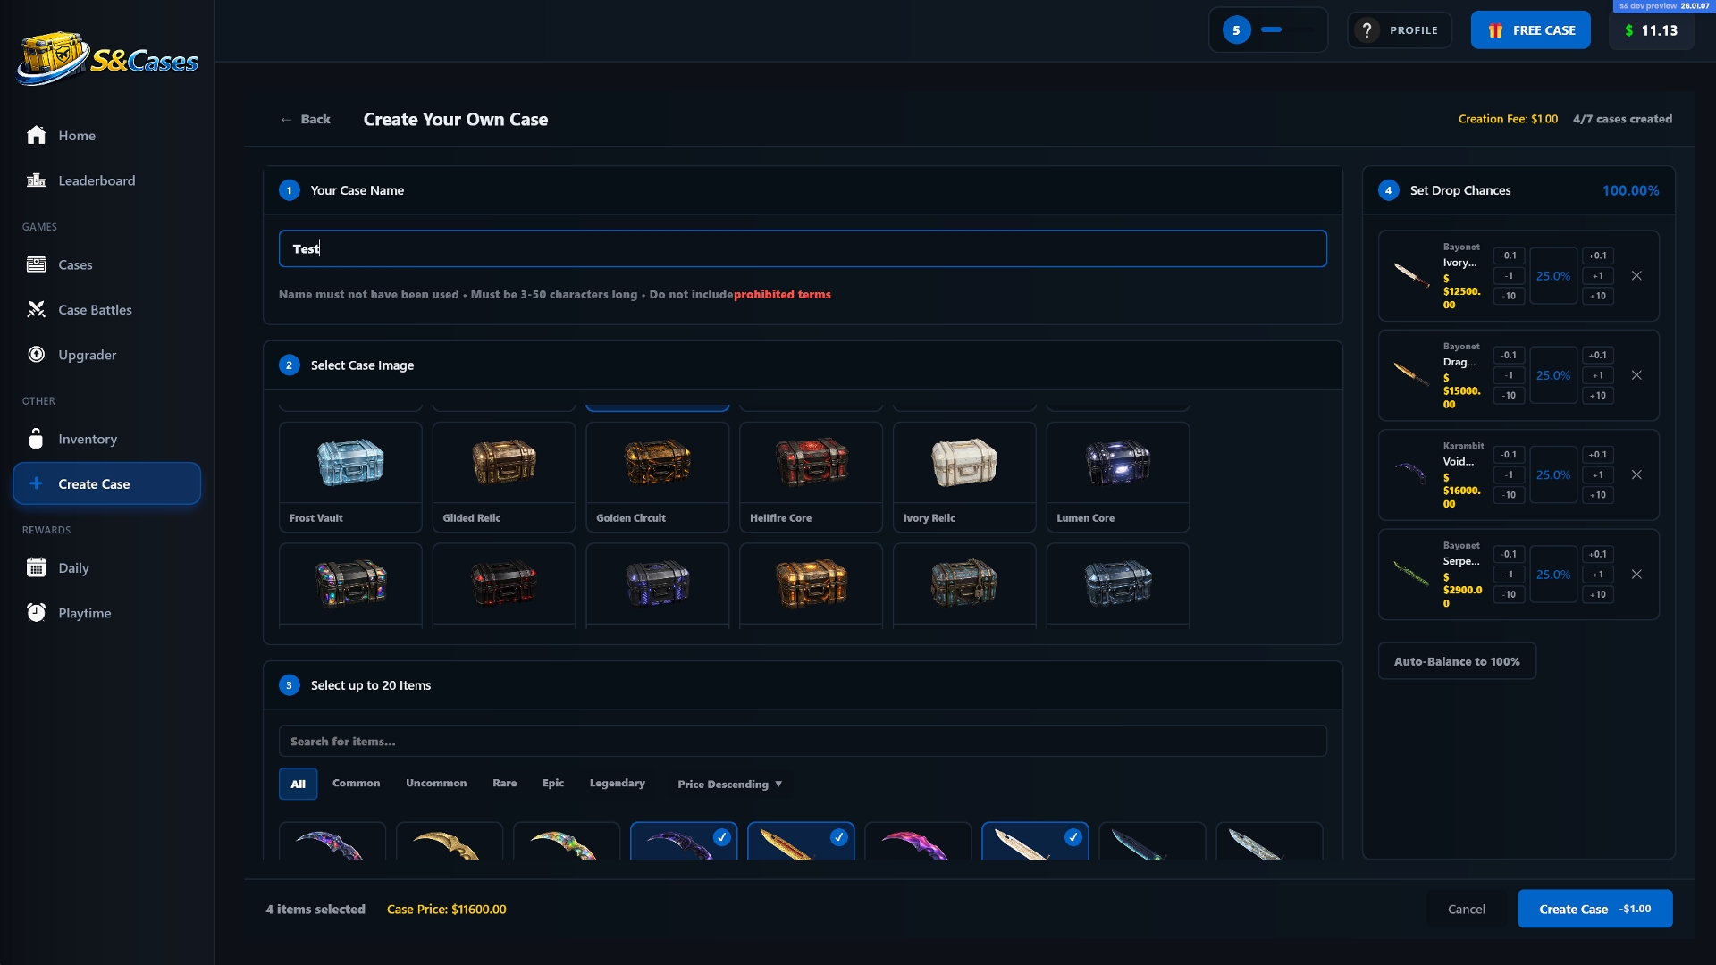This screenshot has height=965, width=1716.
Task: Deselect the checked Karambit item card
Action: click(x=684, y=841)
